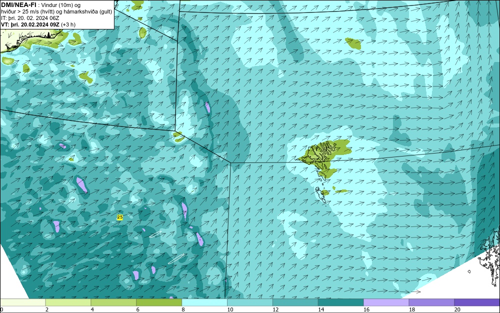This screenshot has height=313, width=500.
Task: Click the olive green 6–8 legend swatch
Action: coord(159,302)
